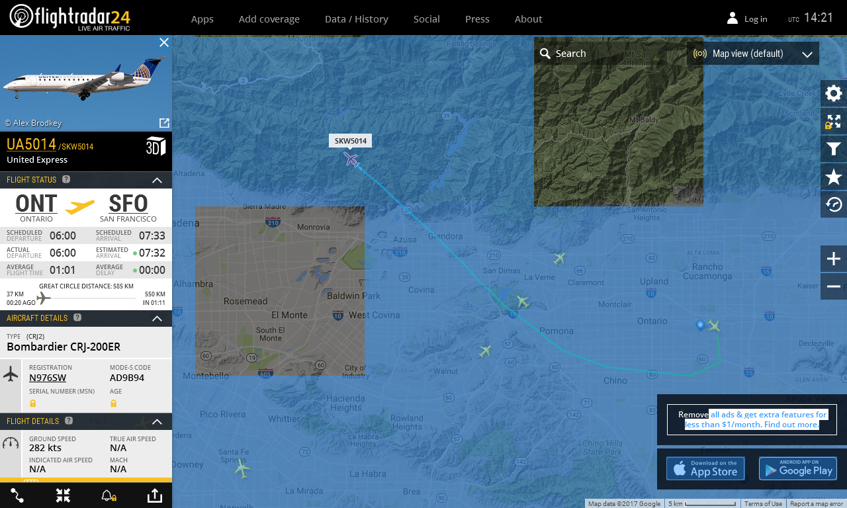The image size is (847, 508).
Task: Open the Press menu
Action: click(477, 19)
